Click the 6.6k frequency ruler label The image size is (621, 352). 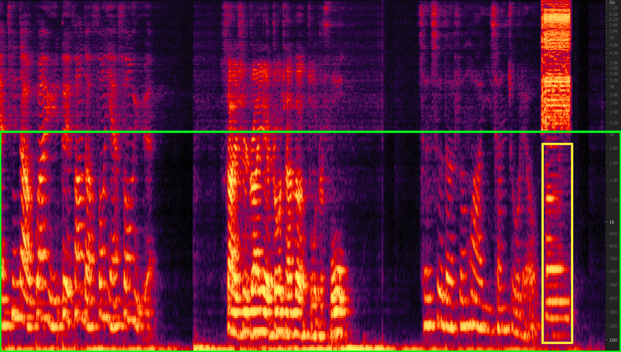click(613, 14)
